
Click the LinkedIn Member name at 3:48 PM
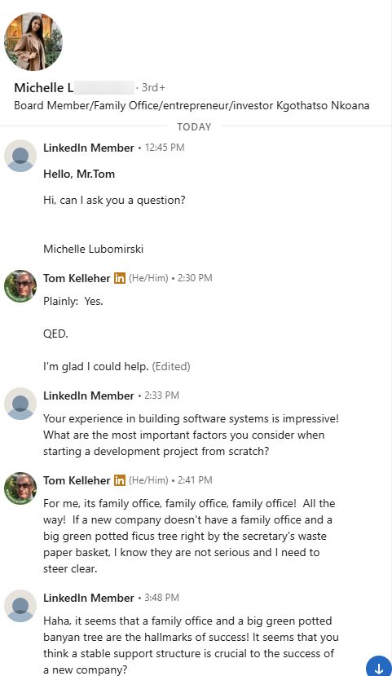89,598
